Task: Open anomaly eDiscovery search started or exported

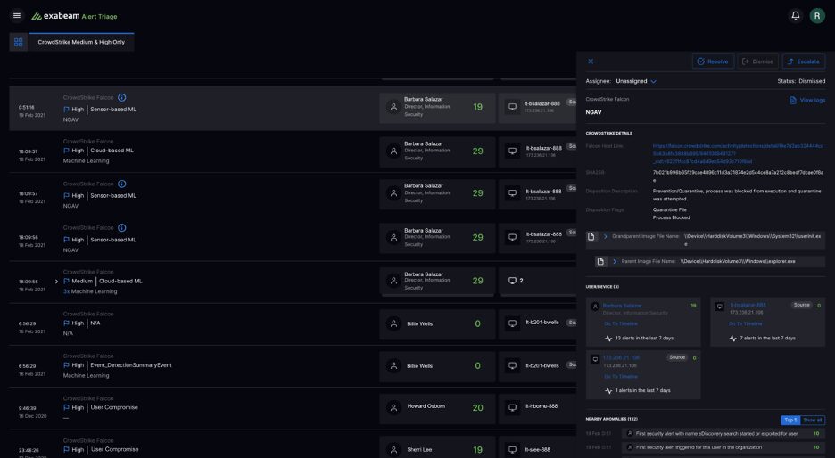Action: tap(723, 434)
